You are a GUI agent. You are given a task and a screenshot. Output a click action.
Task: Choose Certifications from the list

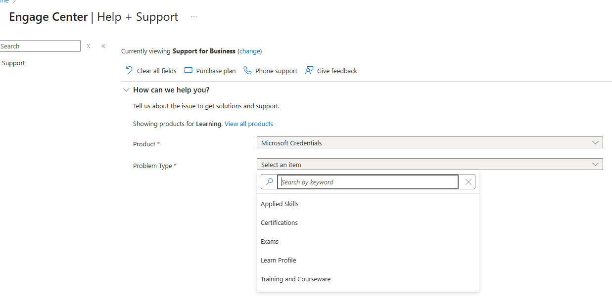279,222
